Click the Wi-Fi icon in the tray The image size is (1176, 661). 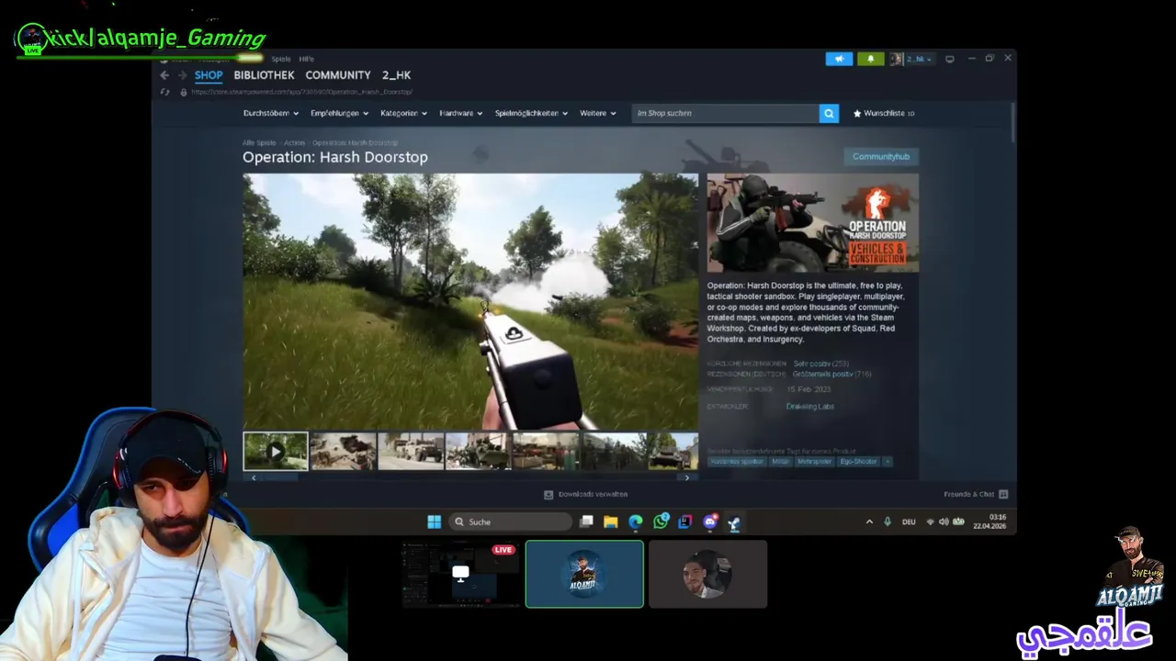(930, 521)
